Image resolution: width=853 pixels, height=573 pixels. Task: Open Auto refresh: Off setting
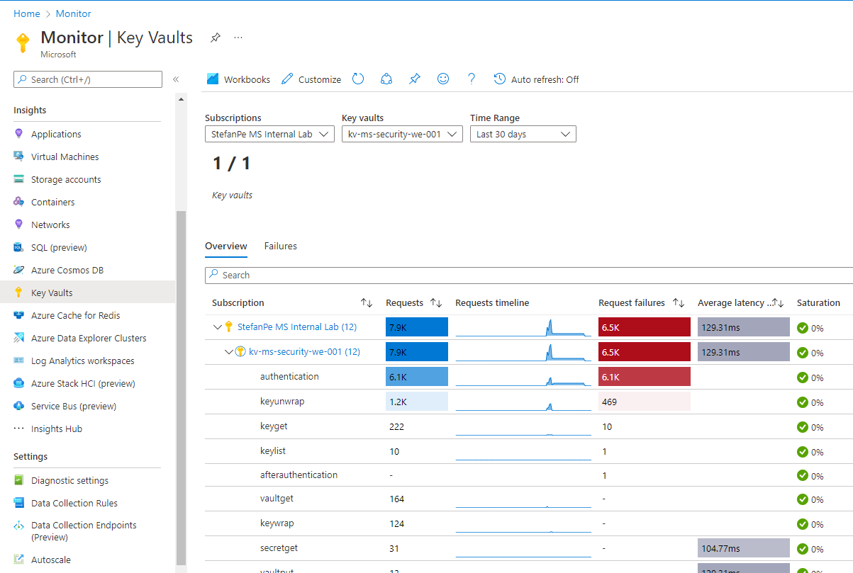pos(537,79)
